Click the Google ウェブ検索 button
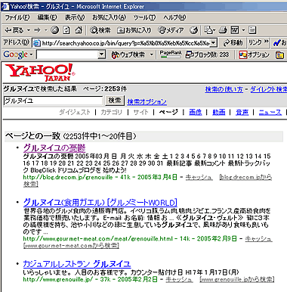 point(128,54)
